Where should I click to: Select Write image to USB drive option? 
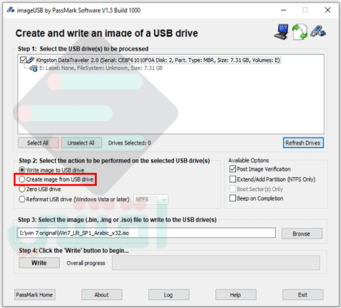click(x=22, y=170)
